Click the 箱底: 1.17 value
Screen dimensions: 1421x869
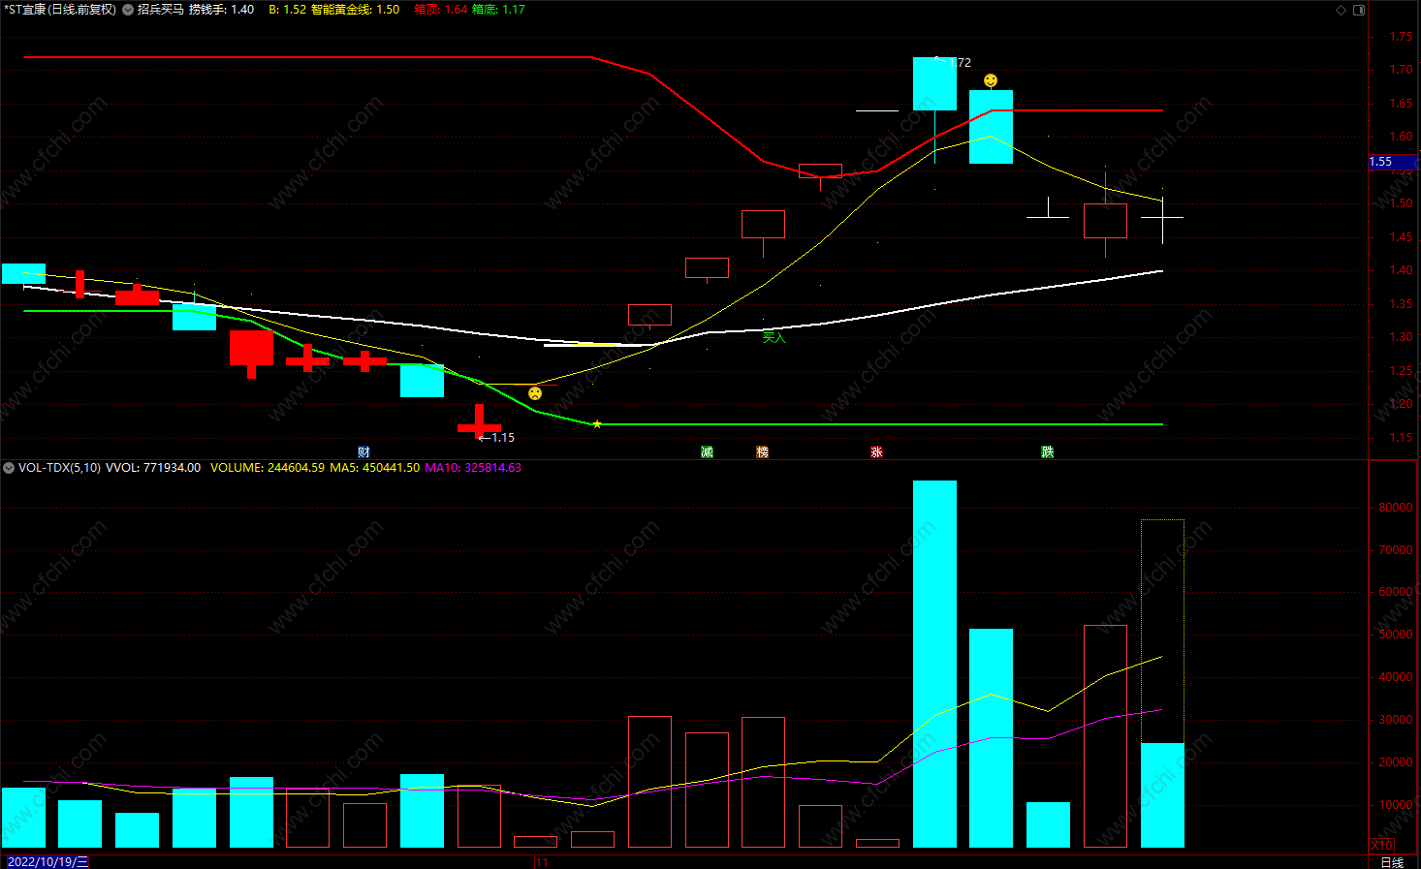(x=498, y=10)
